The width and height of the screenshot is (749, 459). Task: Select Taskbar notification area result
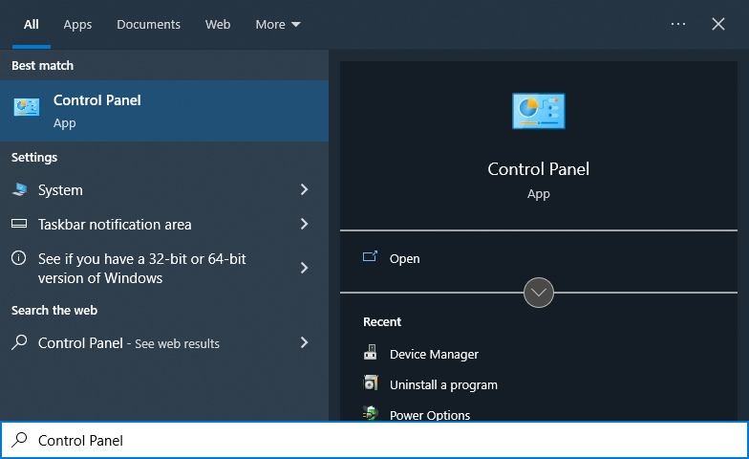pos(164,224)
